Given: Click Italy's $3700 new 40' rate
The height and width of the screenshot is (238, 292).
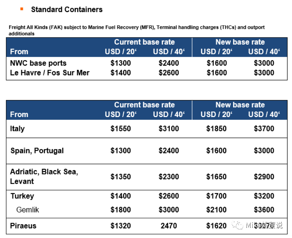Looking at the screenshot, I should click(x=264, y=129).
